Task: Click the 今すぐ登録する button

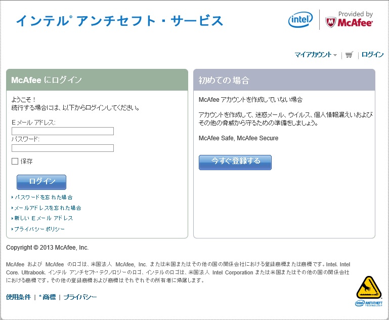Action: (x=235, y=163)
